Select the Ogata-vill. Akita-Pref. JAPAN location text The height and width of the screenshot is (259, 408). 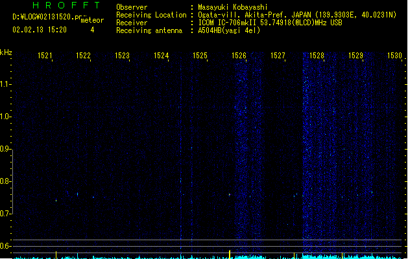tap(297, 15)
